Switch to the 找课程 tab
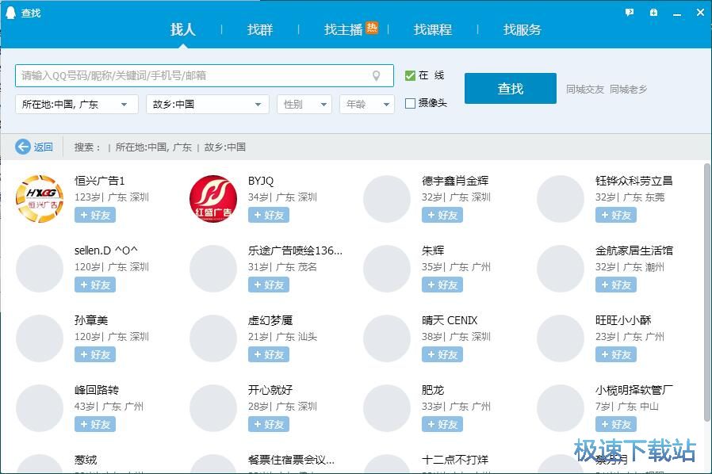This screenshot has width=712, height=474. coord(433,29)
